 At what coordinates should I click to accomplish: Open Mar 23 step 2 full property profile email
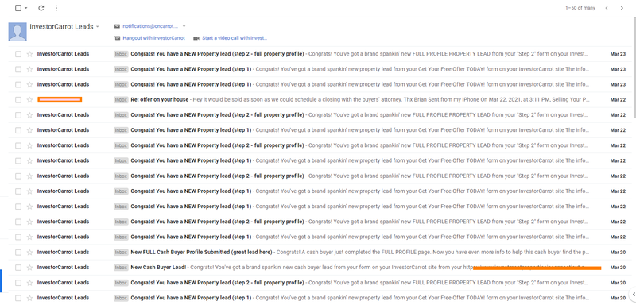point(217,54)
